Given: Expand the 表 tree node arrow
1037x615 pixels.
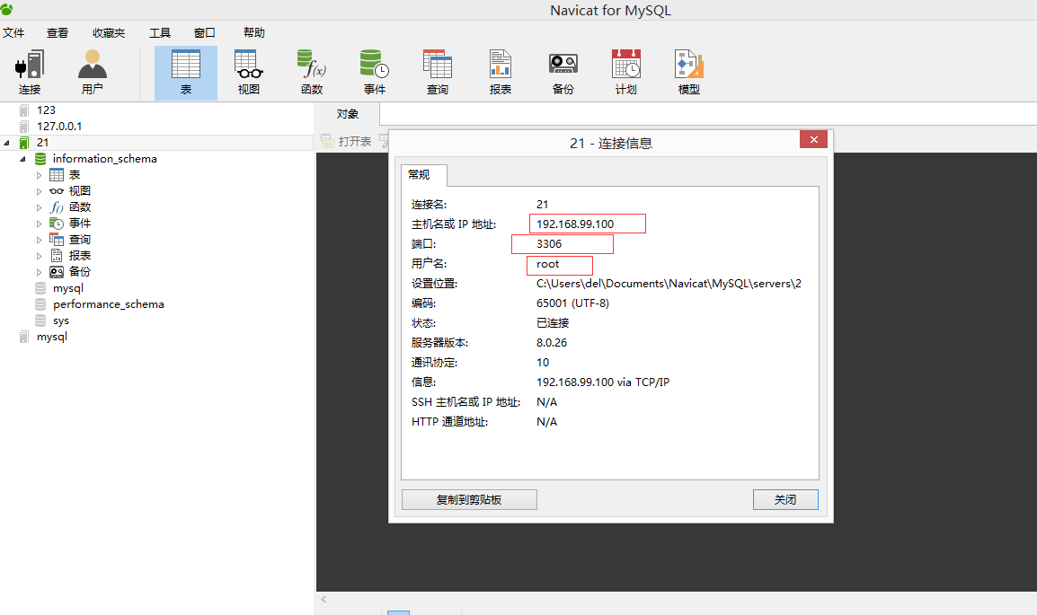Looking at the screenshot, I should pyautogui.click(x=39, y=176).
